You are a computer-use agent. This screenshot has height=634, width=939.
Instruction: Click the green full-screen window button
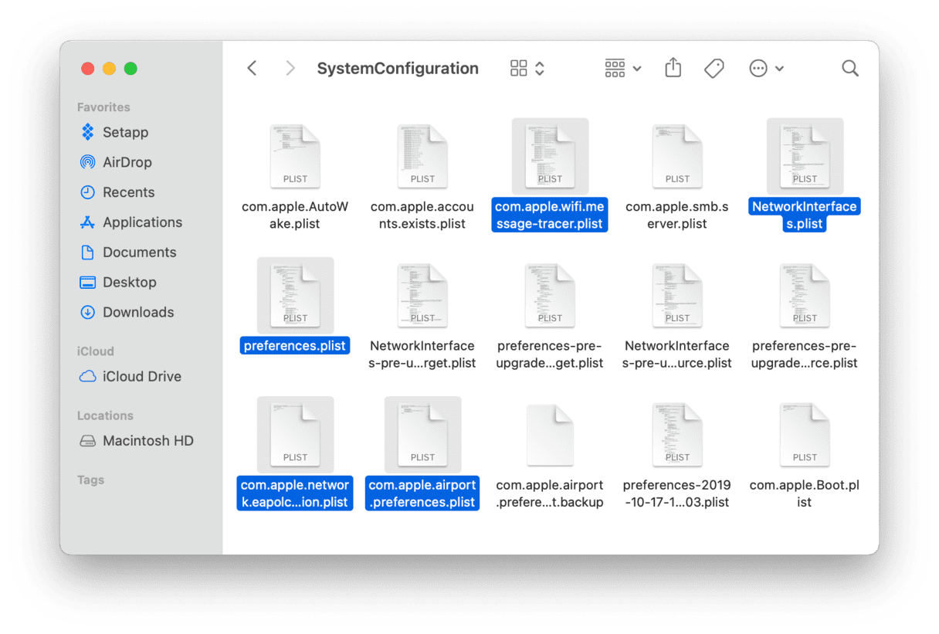pyautogui.click(x=131, y=69)
